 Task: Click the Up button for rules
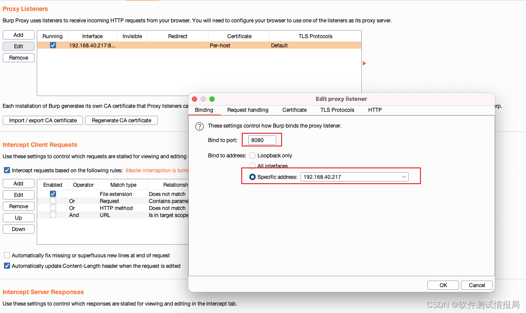click(18, 218)
